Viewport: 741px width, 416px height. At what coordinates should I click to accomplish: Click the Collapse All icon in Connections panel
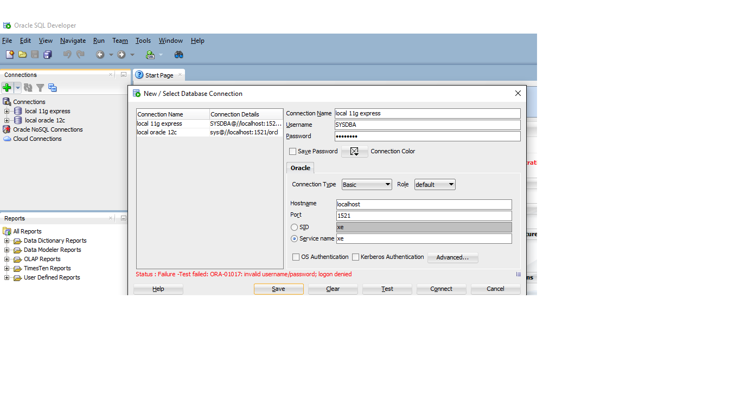[53, 88]
